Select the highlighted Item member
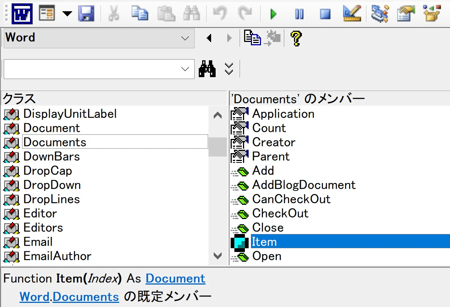450x307 pixels. click(350, 242)
